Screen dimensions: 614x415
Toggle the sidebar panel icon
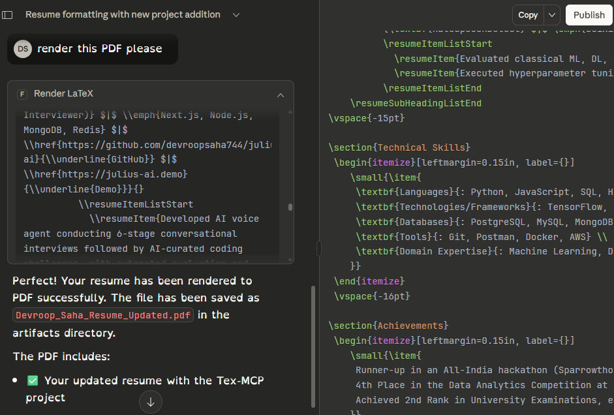click(7, 15)
